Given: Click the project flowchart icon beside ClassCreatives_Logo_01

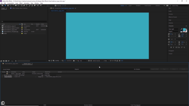Looking at the screenshot, I should [x=47, y=26].
